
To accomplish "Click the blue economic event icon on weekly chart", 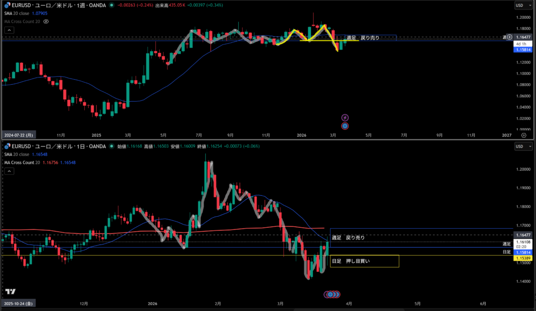I will pos(345,126).
